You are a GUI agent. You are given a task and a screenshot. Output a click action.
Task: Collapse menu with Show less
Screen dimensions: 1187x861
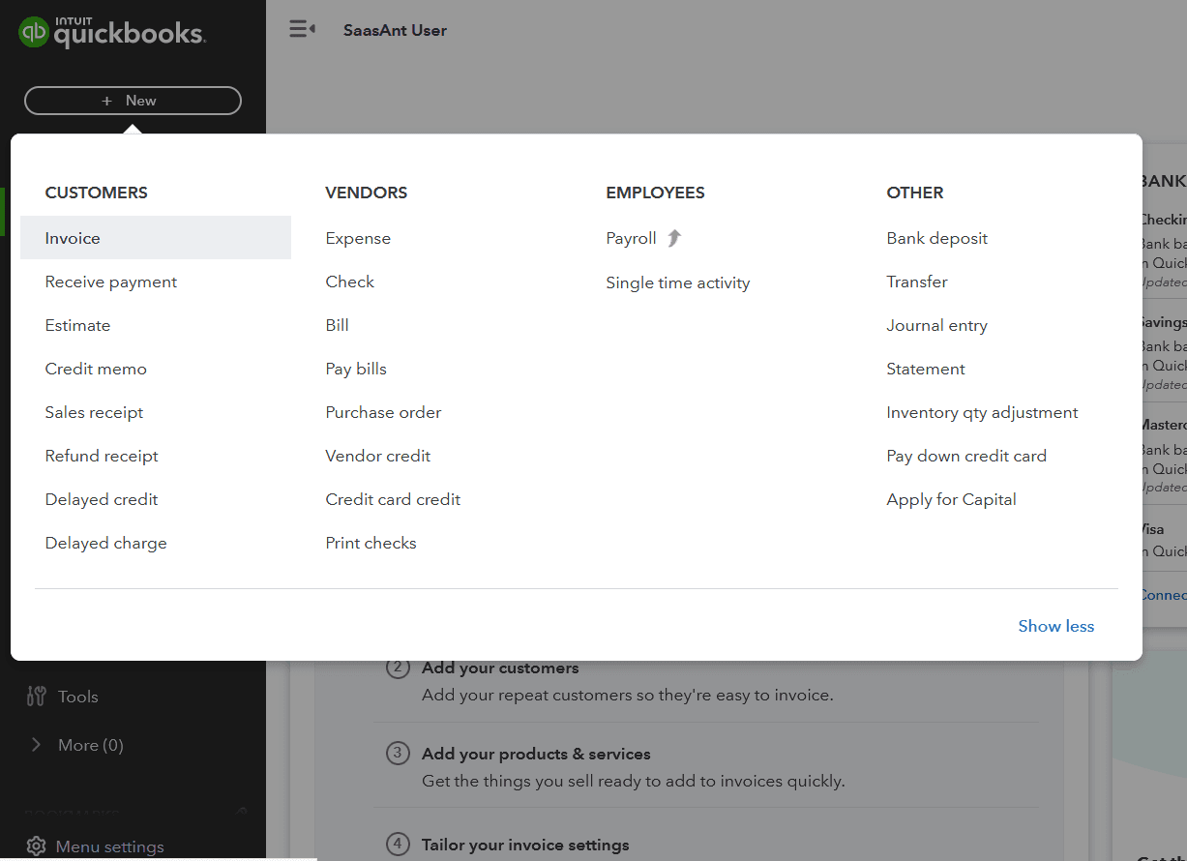1055,626
